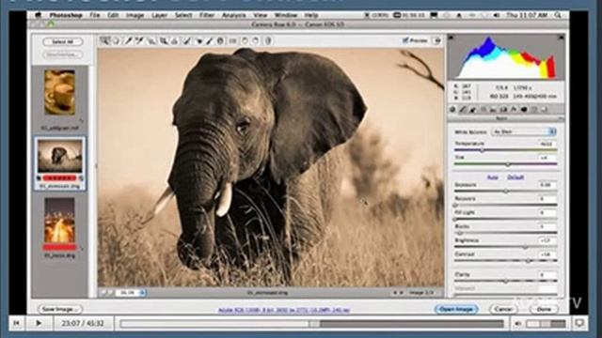Click the Open Image button
Screen dimensions: 602x338
tap(456, 309)
